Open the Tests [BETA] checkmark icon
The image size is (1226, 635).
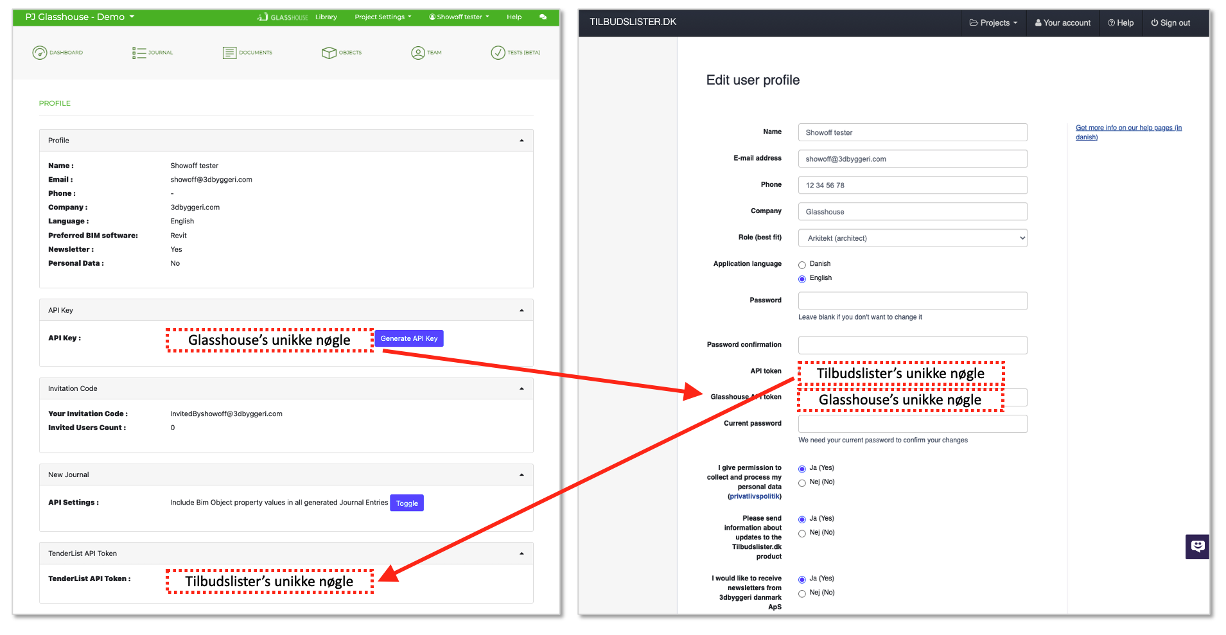click(x=498, y=53)
